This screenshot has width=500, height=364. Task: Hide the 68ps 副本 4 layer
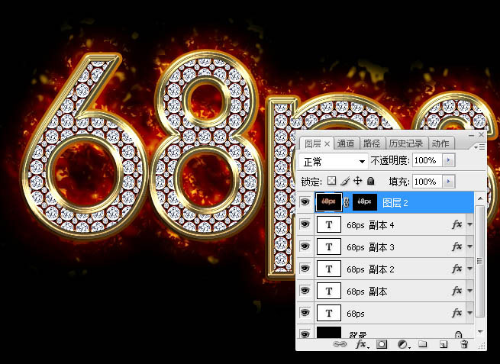point(305,225)
